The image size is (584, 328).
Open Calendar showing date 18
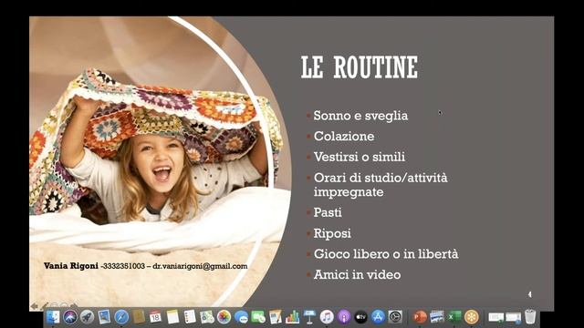tap(155, 317)
